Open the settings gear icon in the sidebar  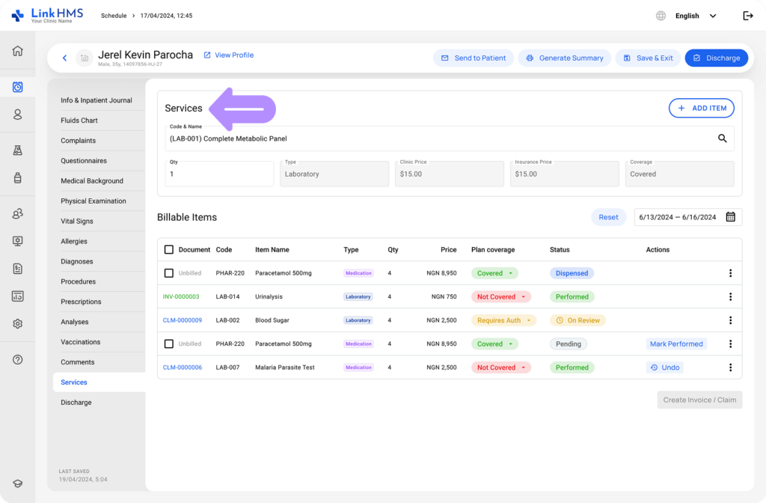click(18, 323)
